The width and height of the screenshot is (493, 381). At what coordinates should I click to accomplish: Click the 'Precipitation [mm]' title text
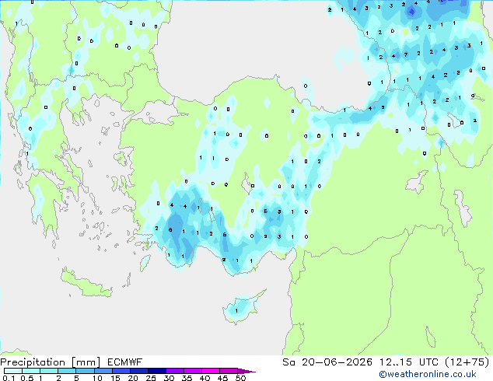(51, 362)
